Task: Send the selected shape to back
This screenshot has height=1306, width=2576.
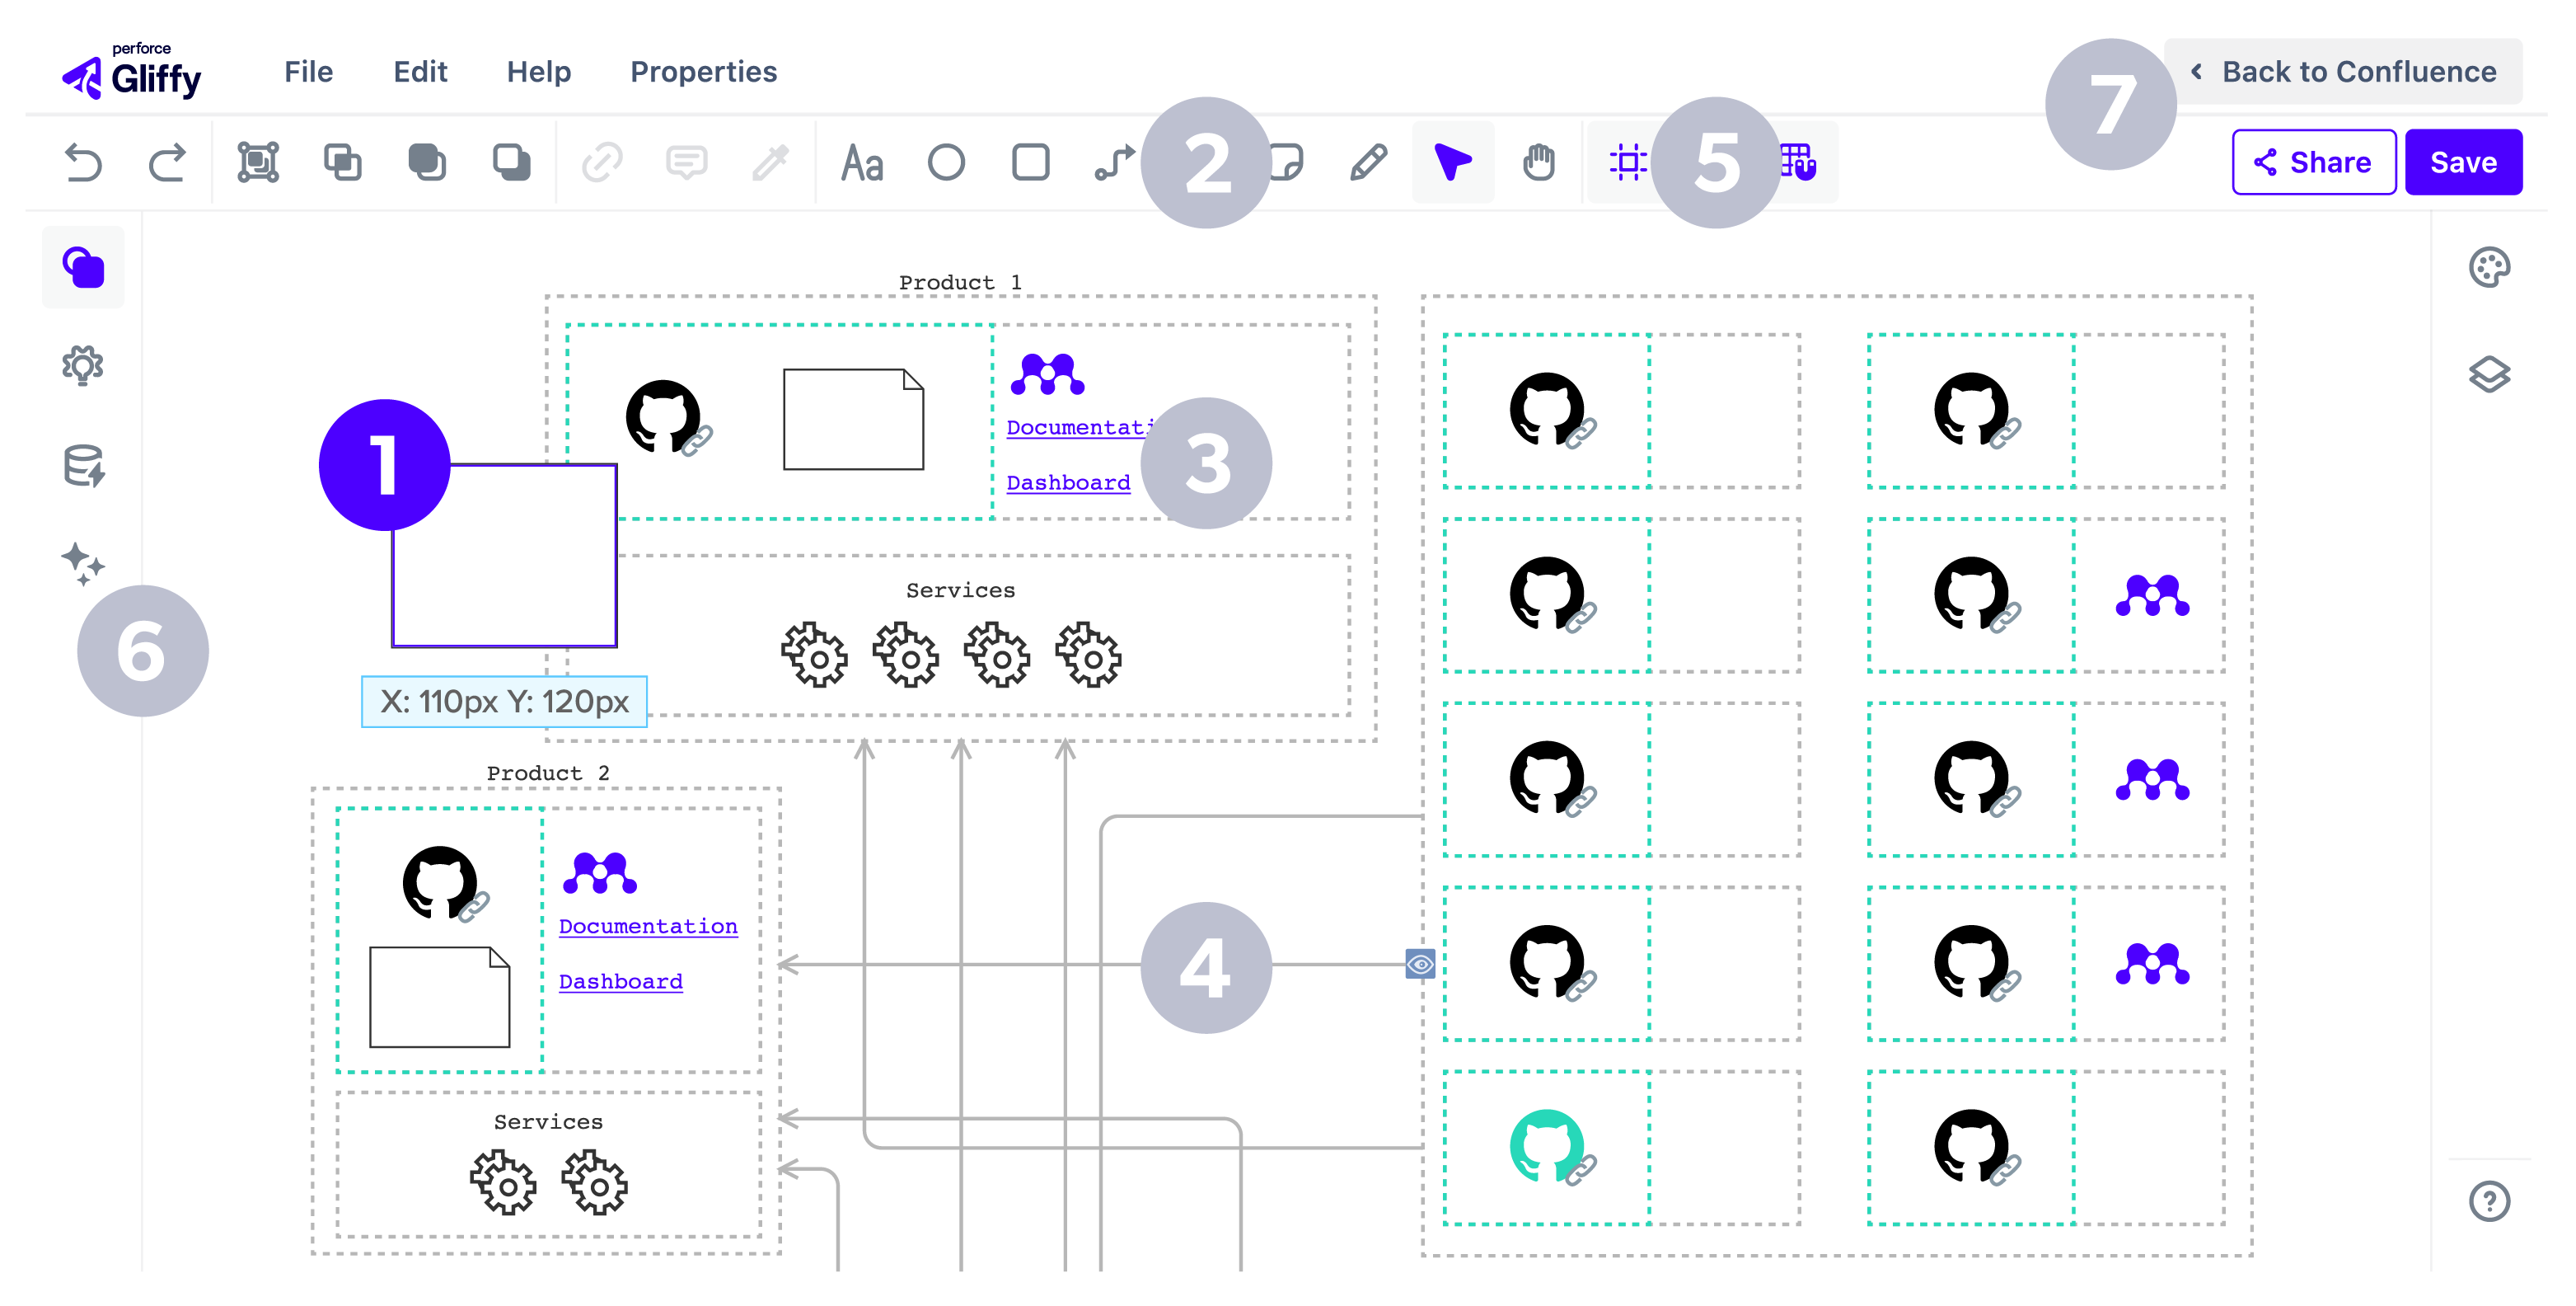Action: click(512, 162)
